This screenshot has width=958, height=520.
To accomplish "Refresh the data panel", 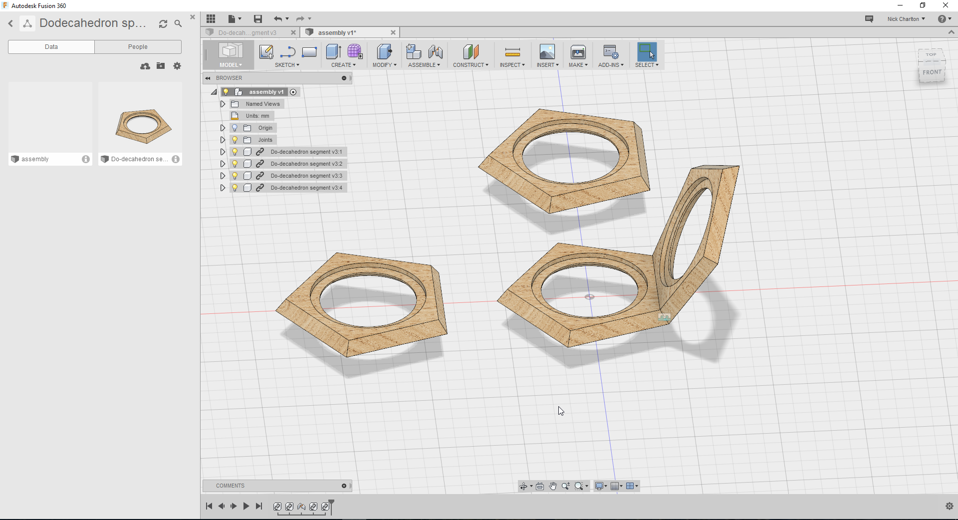I will click(x=163, y=23).
